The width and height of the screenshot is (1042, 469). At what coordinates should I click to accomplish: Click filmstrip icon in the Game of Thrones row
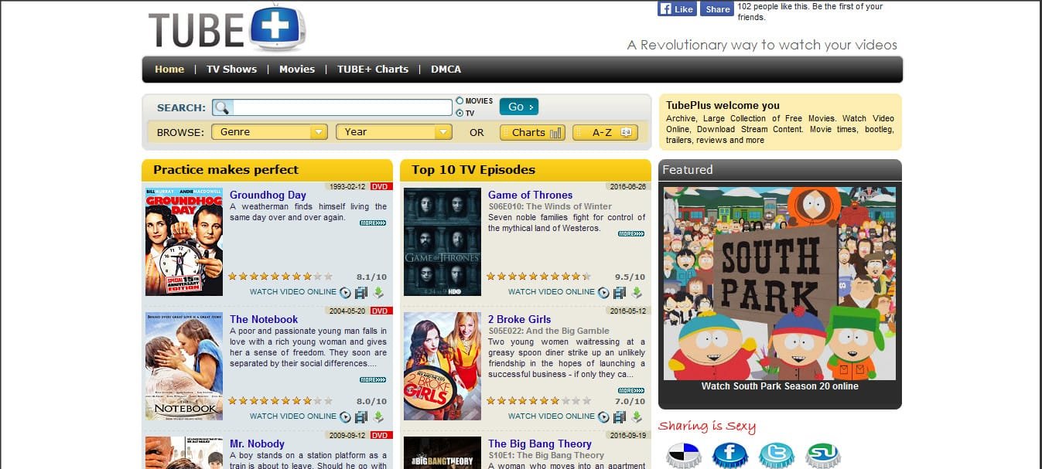pos(619,292)
